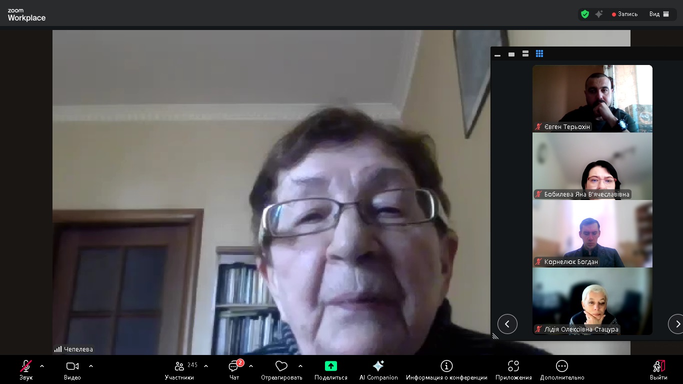The width and height of the screenshot is (683, 384).
Task: Expand audio options arrow next to Звук
Action: click(x=42, y=366)
